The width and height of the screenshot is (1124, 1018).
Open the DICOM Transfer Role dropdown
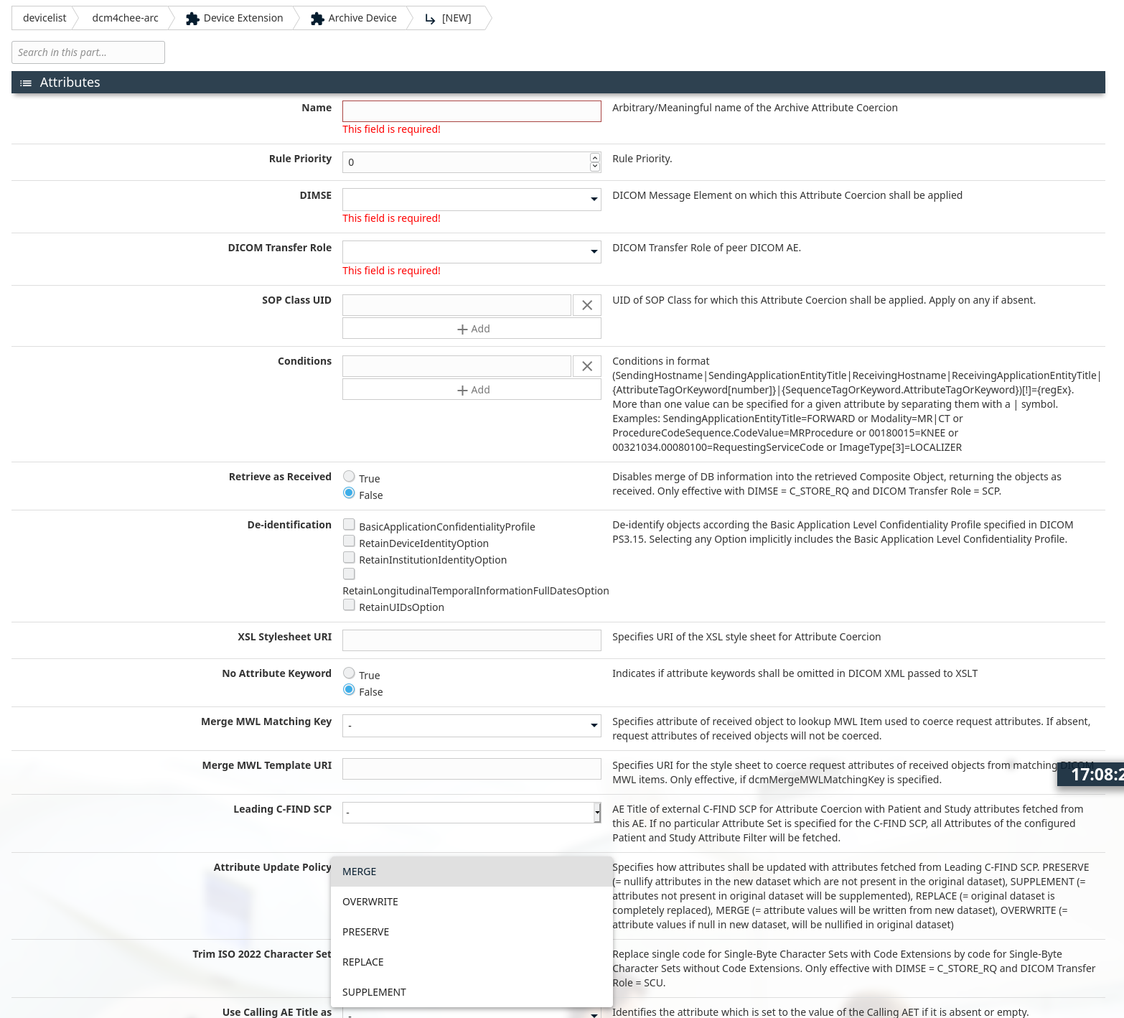[594, 251]
